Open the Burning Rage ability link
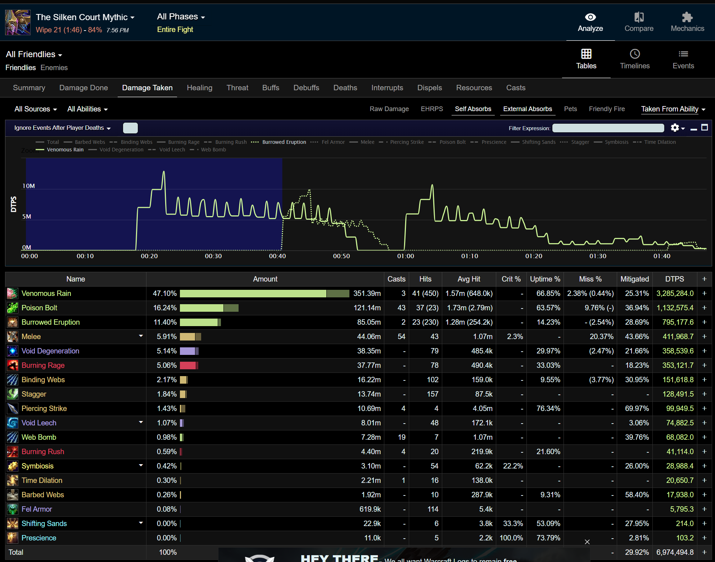715x562 pixels. pyautogui.click(x=43, y=365)
